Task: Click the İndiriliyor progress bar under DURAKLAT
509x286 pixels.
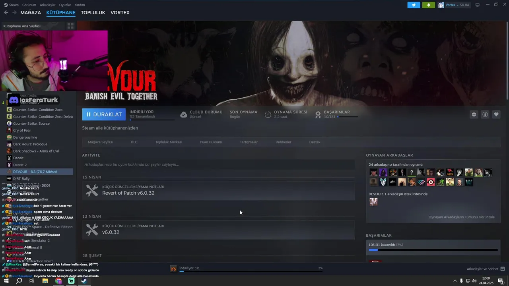Action: tap(152, 120)
